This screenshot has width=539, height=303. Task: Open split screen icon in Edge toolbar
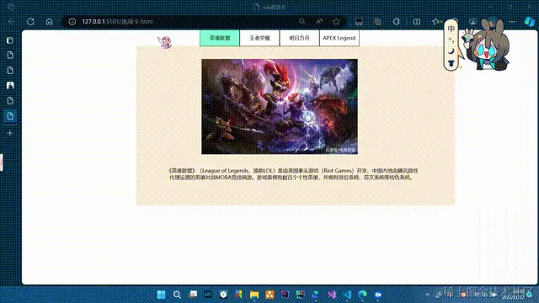[x=417, y=22]
